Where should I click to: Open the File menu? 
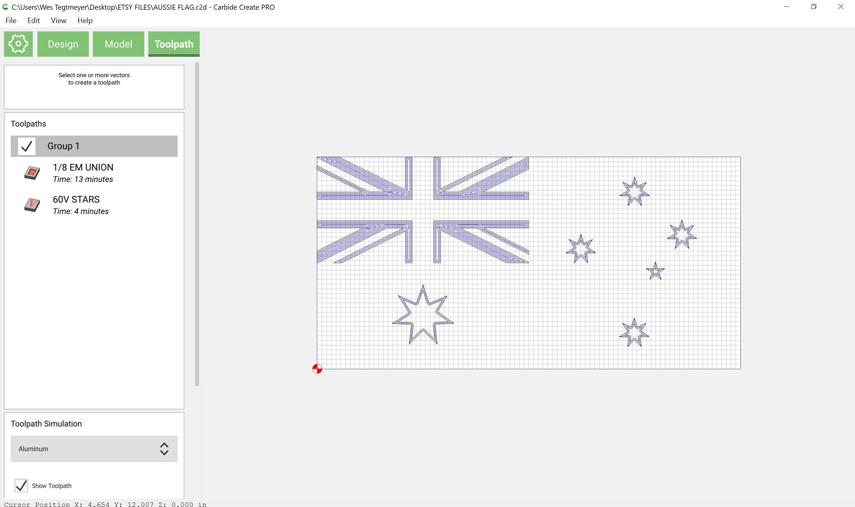(x=11, y=20)
